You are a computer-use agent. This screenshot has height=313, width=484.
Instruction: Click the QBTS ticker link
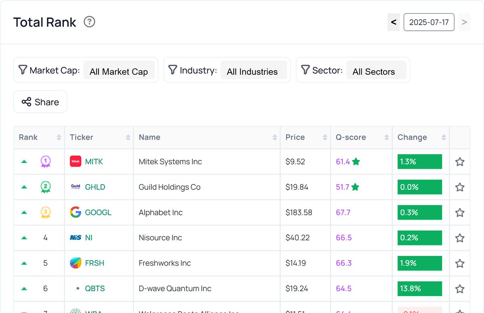(95, 288)
